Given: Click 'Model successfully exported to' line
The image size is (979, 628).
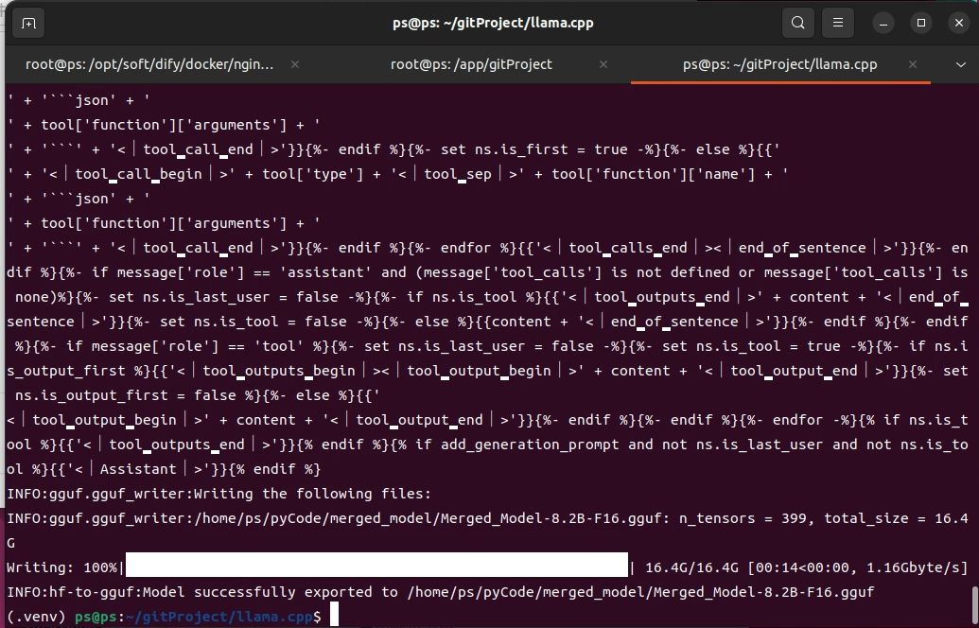Looking at the screenshot, I should (441, 592).
